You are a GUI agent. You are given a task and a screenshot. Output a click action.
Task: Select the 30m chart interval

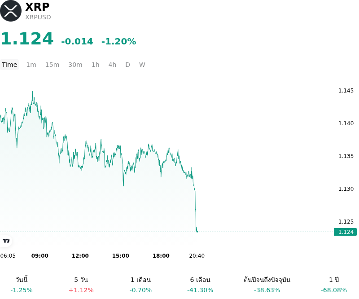[x=75, y=65]
